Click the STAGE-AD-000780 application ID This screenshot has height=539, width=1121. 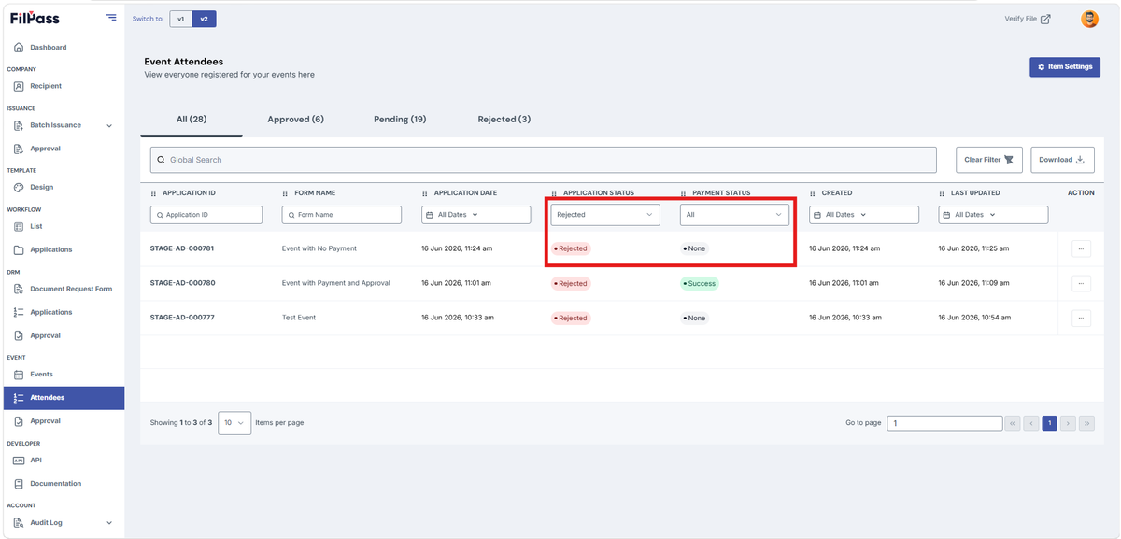point(182,283)
